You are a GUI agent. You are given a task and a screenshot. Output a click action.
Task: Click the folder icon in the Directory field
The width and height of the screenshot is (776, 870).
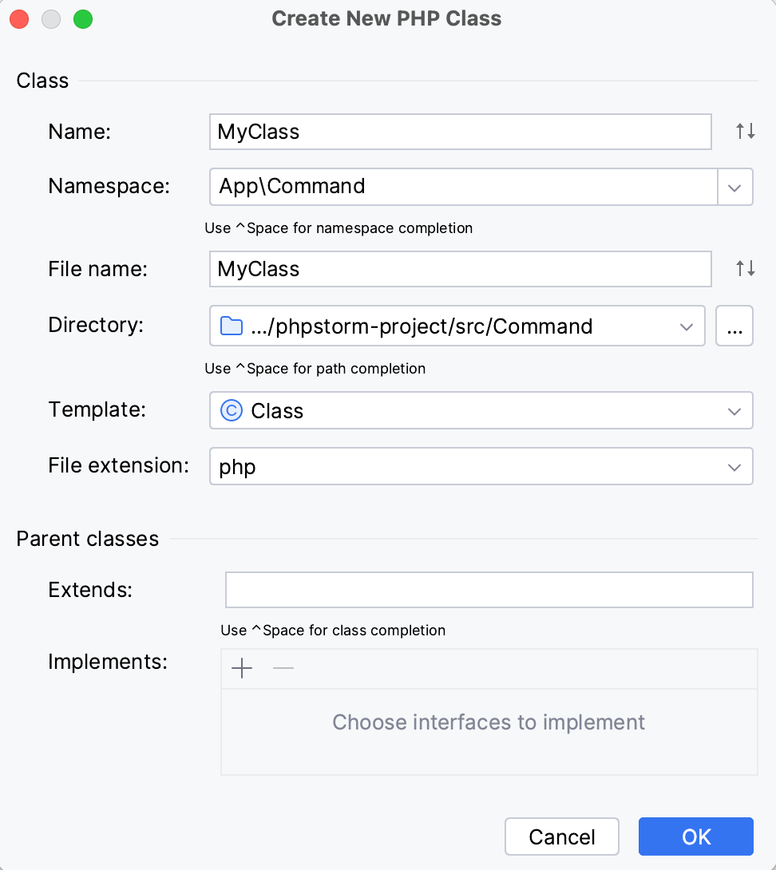click(230, 326)
